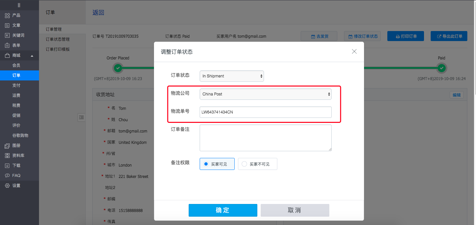Click the 表单 clipboard icon
This screenshot has width=476, height=225.
click(x=7, y=45)
